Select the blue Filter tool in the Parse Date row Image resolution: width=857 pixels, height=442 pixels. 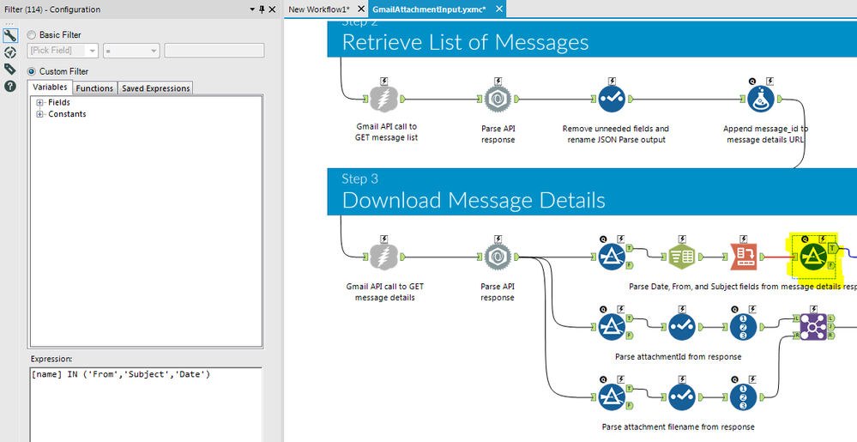point(612,257)
